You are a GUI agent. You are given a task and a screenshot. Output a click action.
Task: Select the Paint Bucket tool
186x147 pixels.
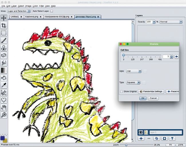coord(4,78)
